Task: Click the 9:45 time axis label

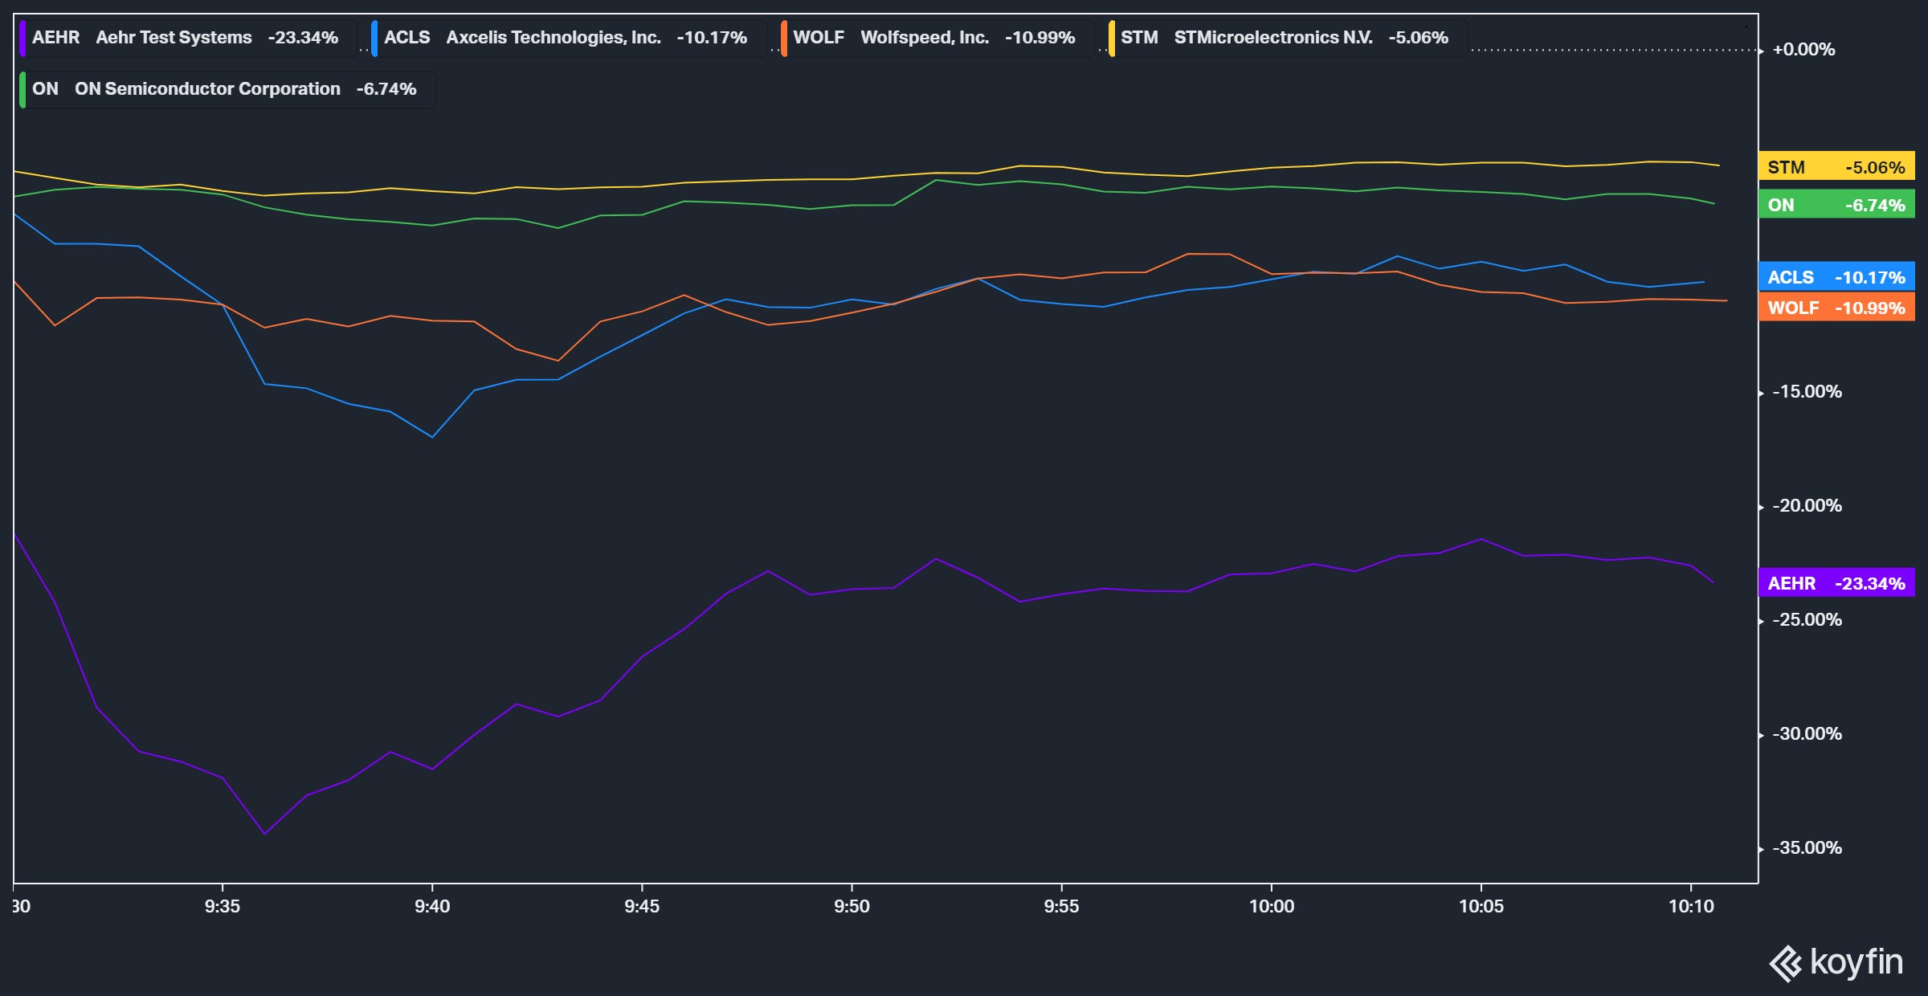Action: coord(642,907)
